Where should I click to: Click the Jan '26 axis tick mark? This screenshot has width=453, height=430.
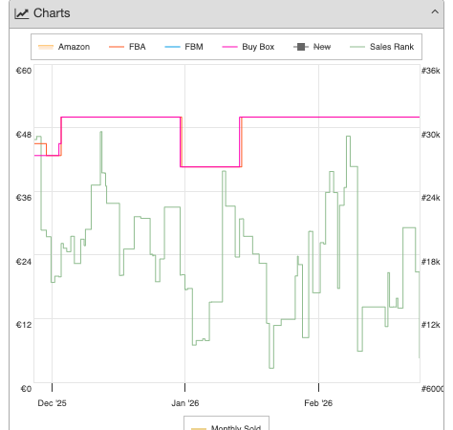(184, 387)
